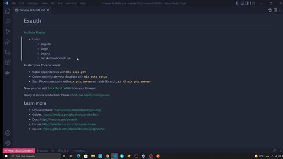Click the 'Register' list item text
Image resolution: width=283 pixels, height=159 pixels.
[46, 44]
